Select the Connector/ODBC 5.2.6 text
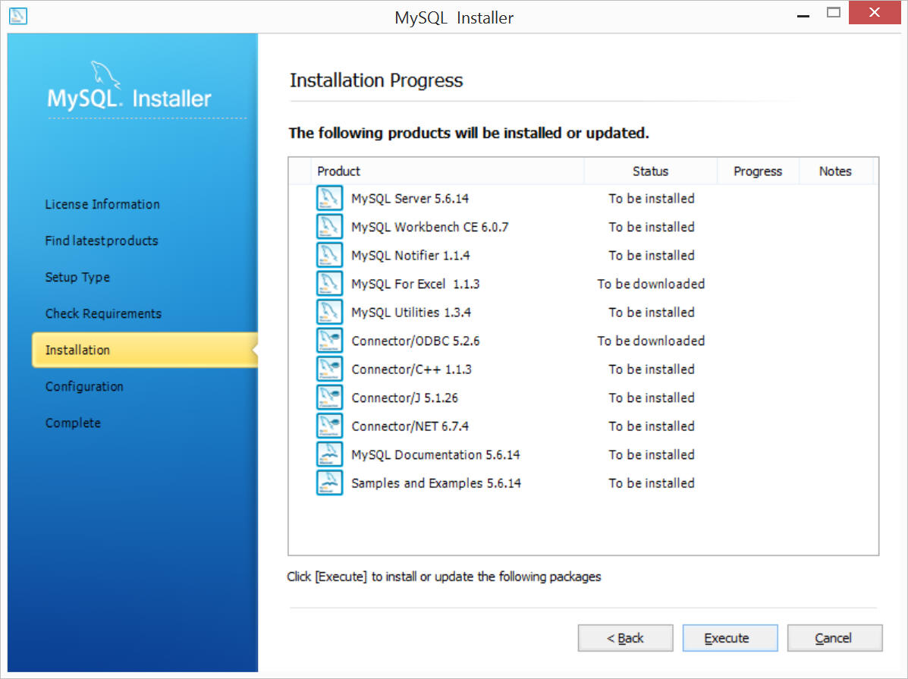Image resolution: width=908 pixels, height=679 pixels. [x=415, y=341]
